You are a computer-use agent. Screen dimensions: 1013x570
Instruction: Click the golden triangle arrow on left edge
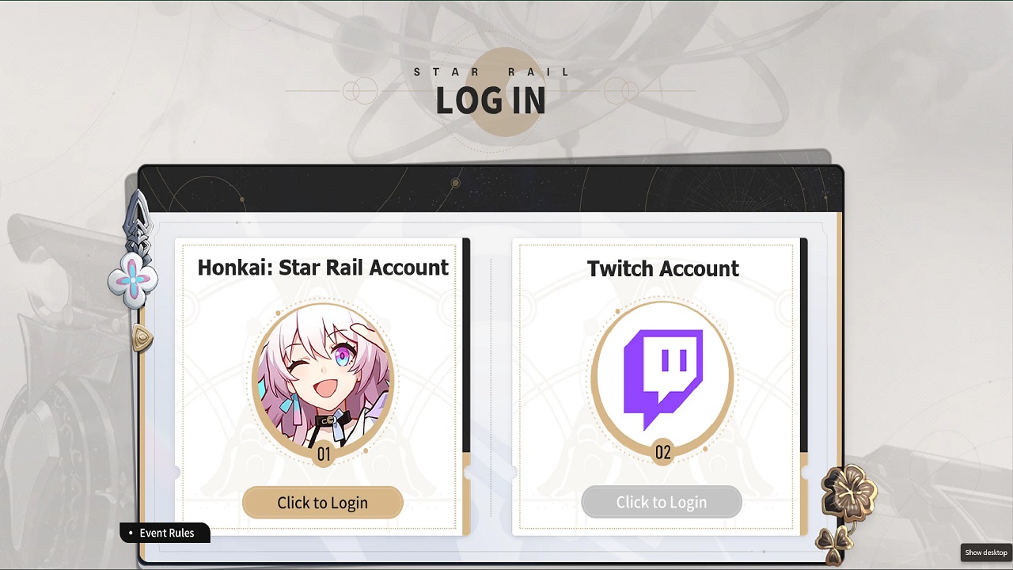pos(142,338)
